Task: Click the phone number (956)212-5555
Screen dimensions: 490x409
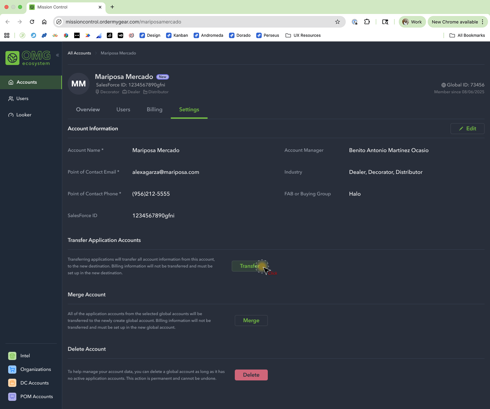Action: [151, 194]
